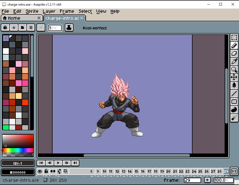Screen dimensions: 239x185
Task: Open the Sprite menu
Action: (32, 11)
